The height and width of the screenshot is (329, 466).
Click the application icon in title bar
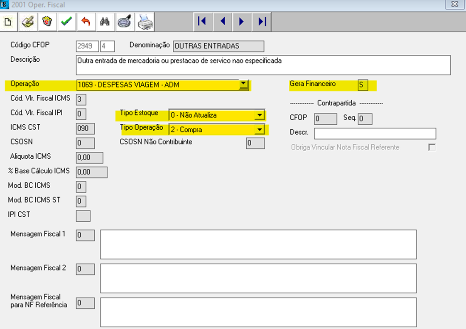point(4,5)
